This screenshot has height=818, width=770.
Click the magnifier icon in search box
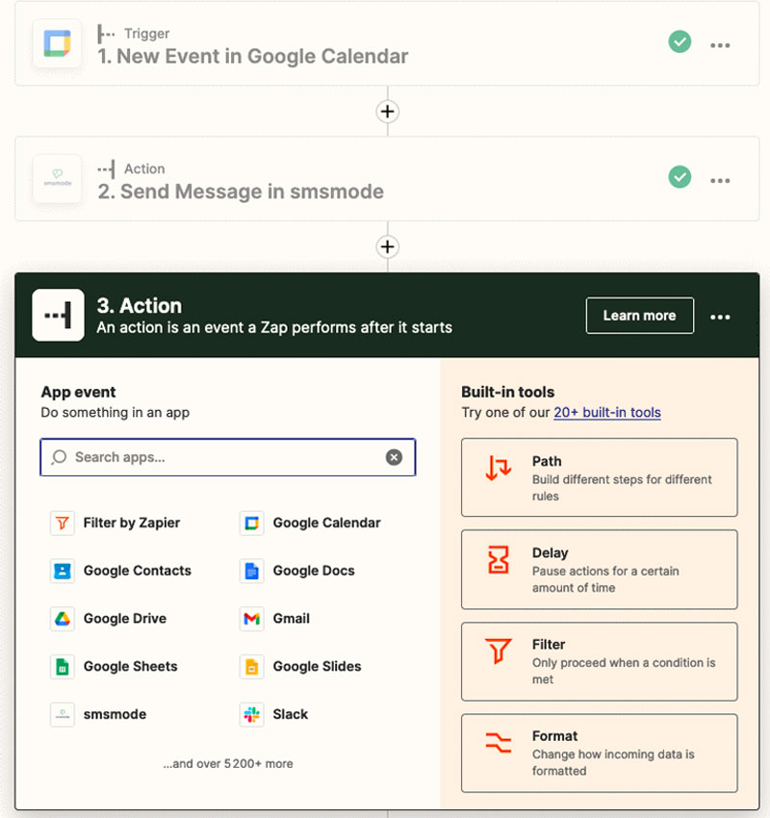[60, 457]
